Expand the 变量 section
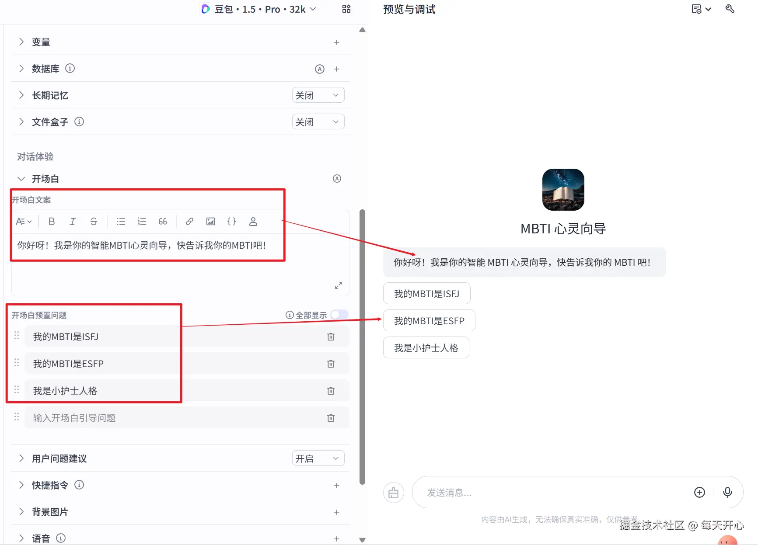 click(x=21, y=42)
